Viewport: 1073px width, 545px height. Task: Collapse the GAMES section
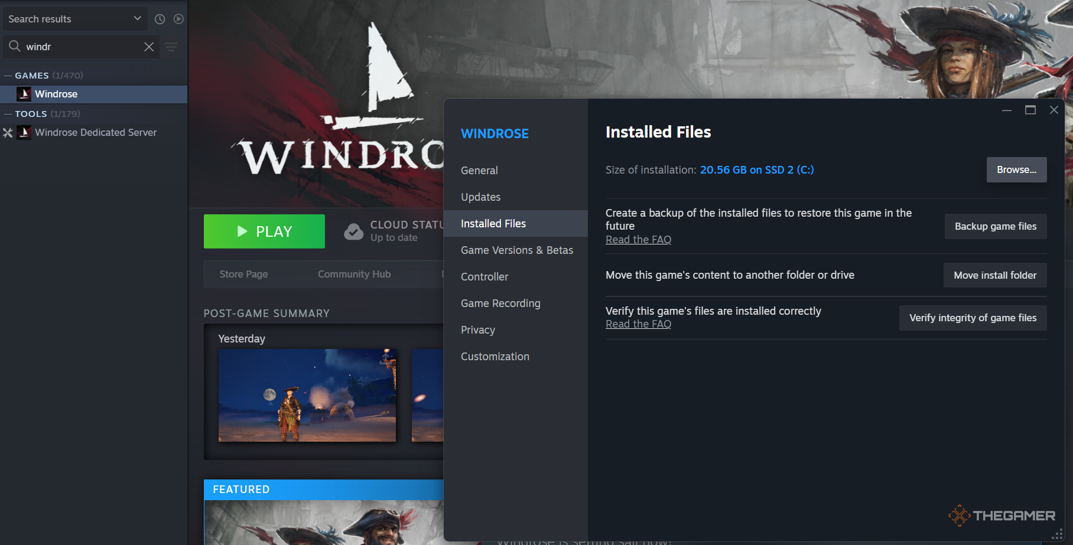tap(8, 76)
